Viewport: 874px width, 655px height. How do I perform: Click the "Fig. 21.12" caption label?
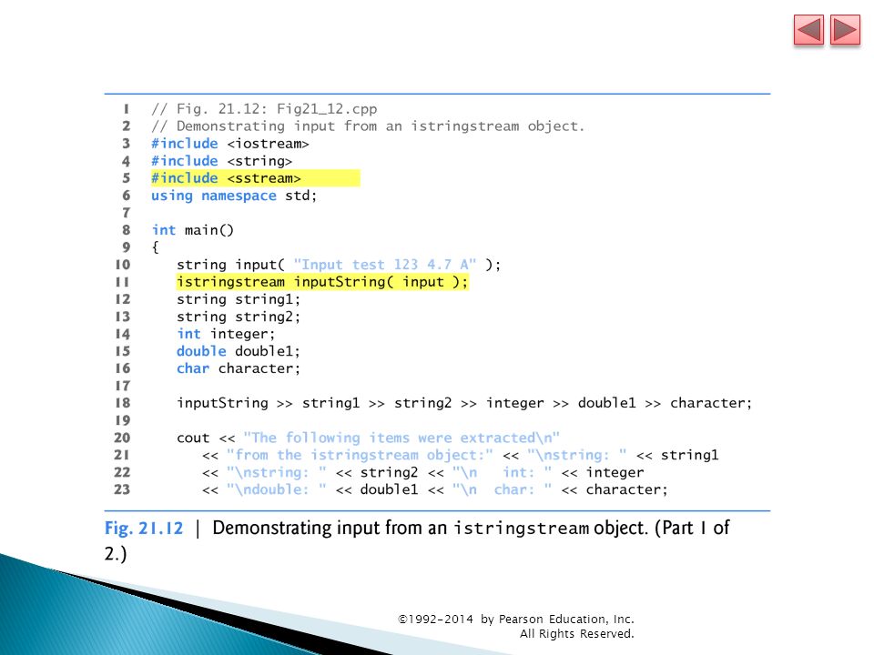point(144,528)
